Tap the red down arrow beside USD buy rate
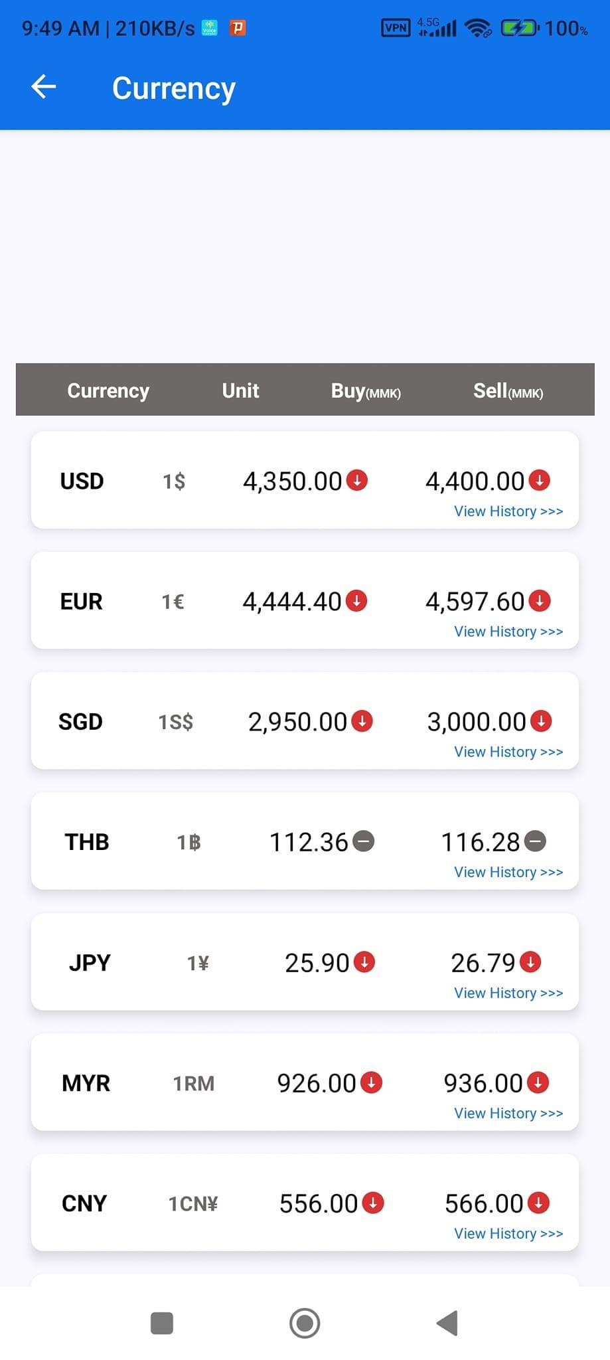 click(357, 480)
